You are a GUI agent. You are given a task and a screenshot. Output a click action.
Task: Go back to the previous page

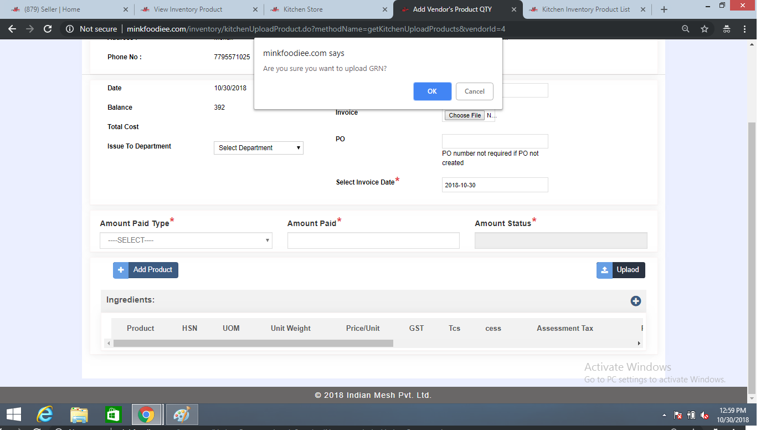click(12, 29)
